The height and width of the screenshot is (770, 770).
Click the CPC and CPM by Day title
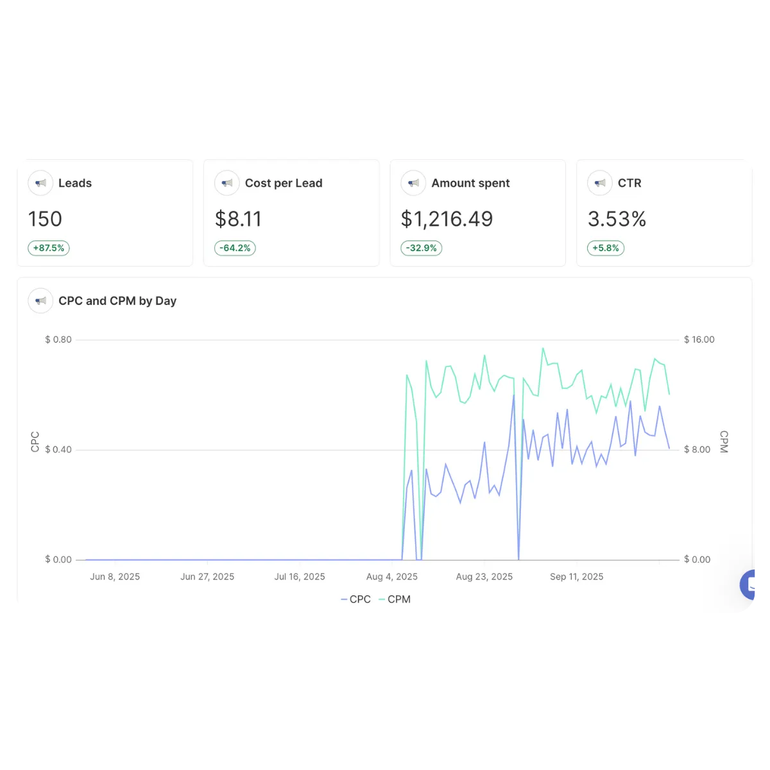pyautogui.click(x=117, y=301)
